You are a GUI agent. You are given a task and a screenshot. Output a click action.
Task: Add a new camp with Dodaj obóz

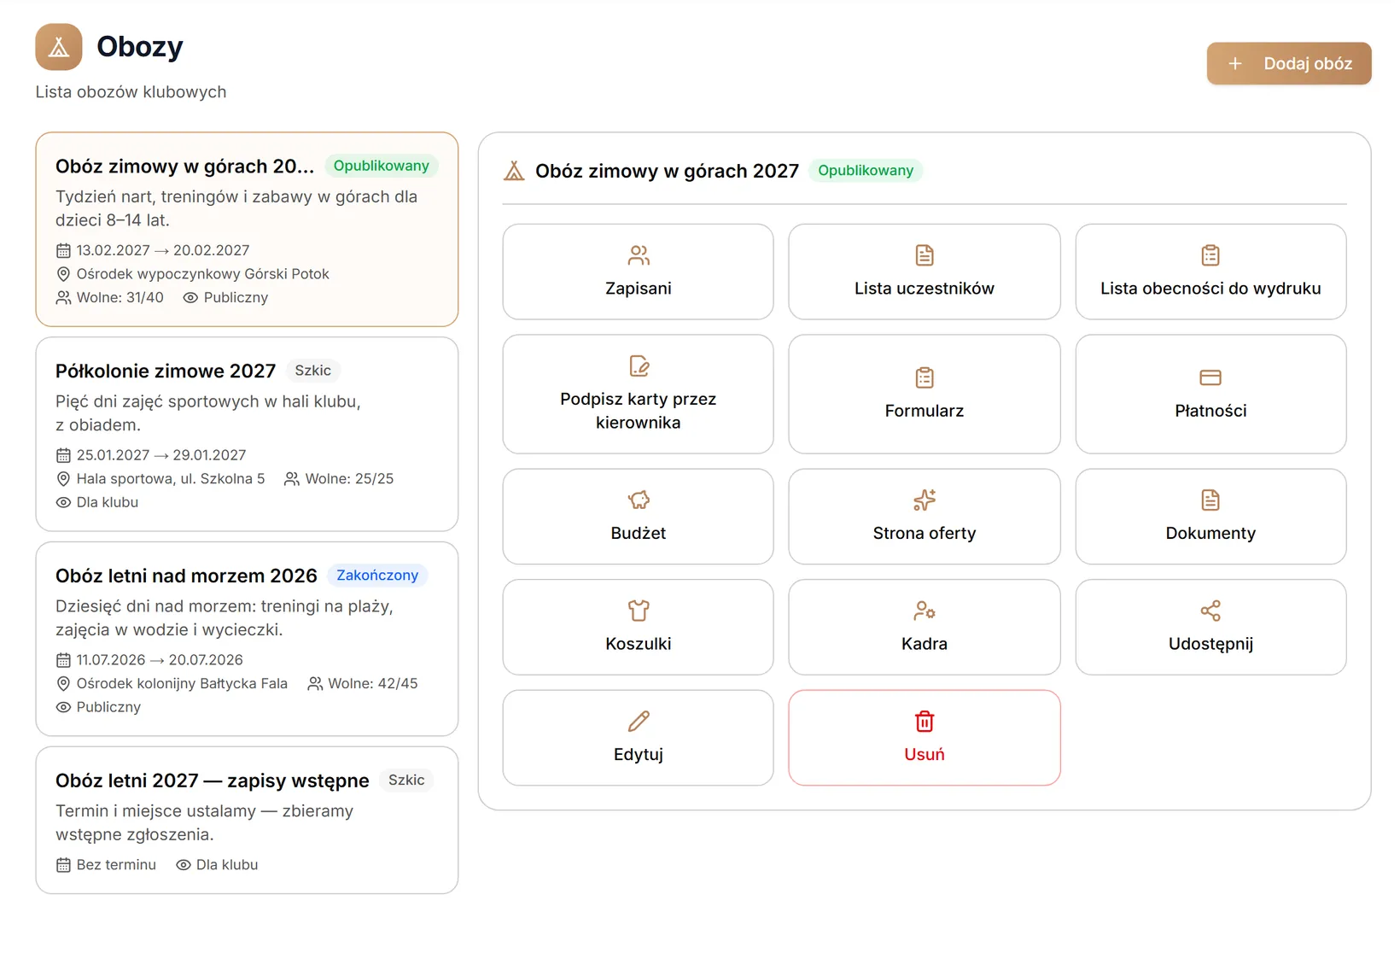point(1289,63)
